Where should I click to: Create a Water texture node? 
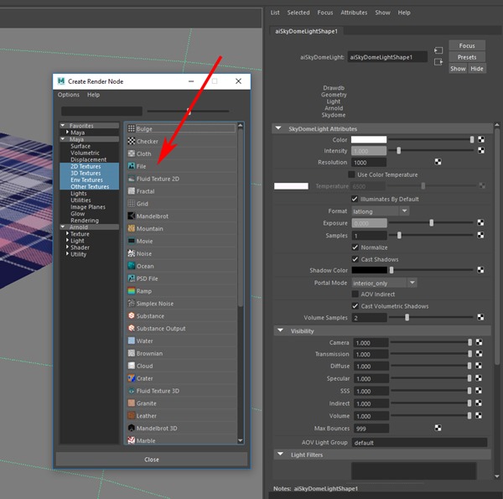tap(181, 341)
